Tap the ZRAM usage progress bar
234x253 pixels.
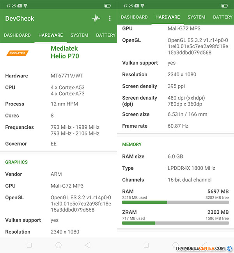pyautogui.click(x=175, y=223)
